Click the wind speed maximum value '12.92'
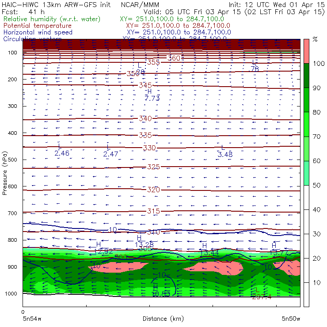Image resolution: width=327 pixels, height=327 pixels. 104,251
